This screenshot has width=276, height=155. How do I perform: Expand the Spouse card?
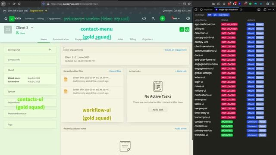30,92
